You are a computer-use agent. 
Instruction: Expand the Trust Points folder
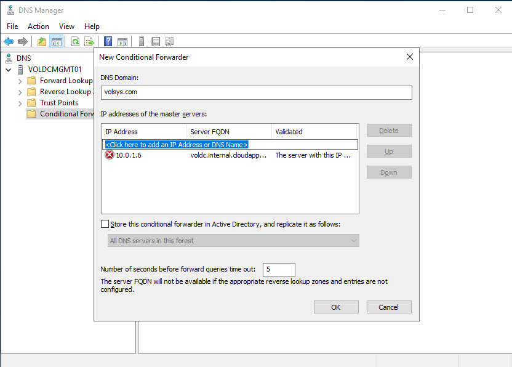[x=20, y=103]
